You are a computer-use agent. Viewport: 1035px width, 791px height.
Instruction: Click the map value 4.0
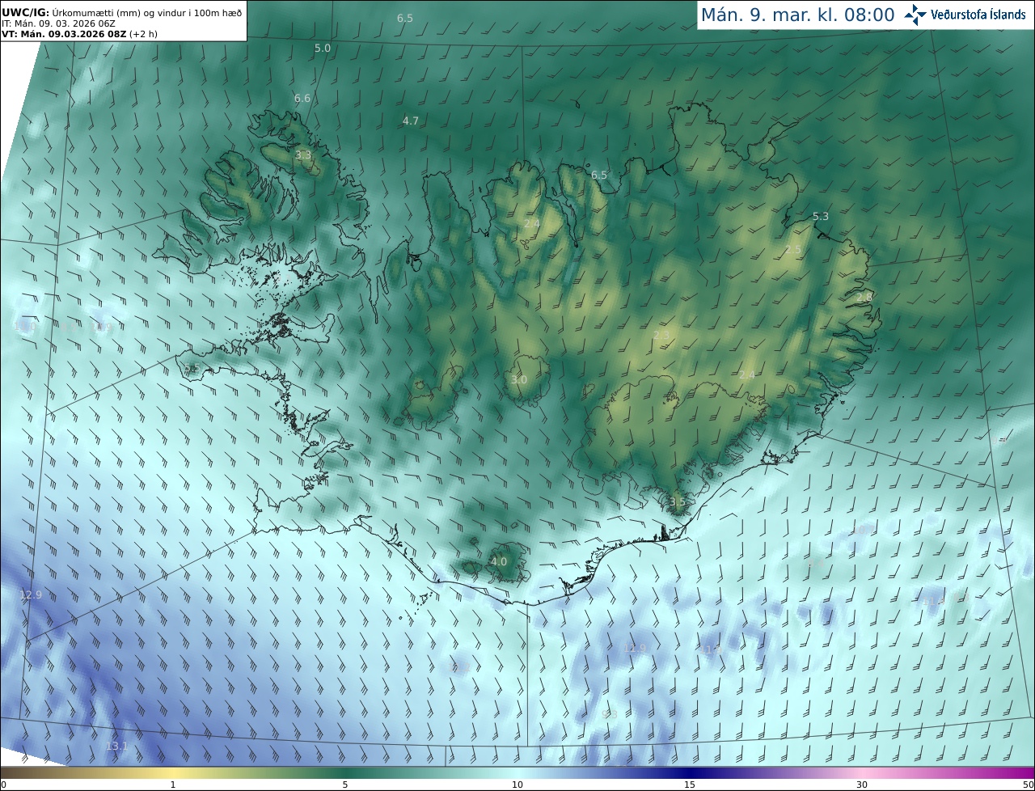(499, 561)
